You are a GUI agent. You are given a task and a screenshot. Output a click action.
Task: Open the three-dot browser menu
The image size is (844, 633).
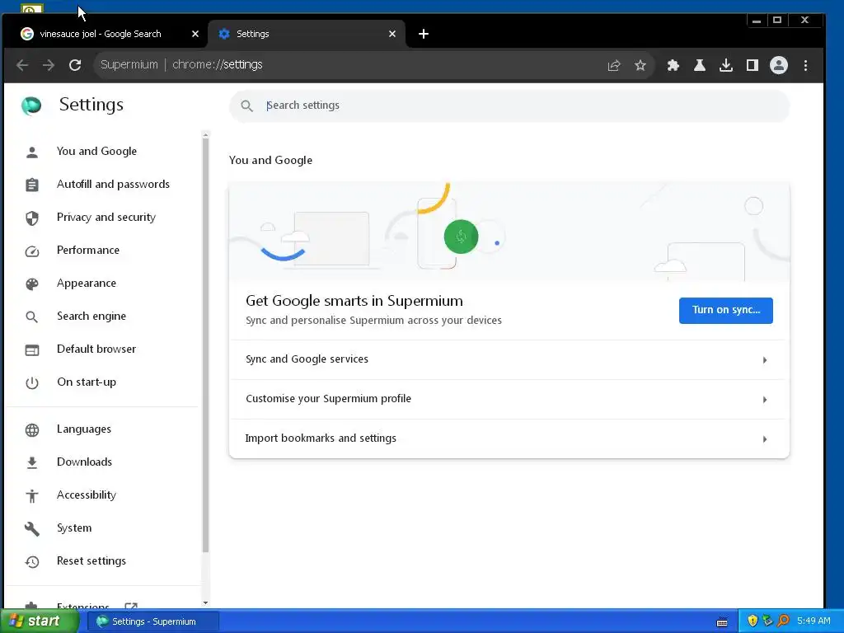(x=805, y=65)
